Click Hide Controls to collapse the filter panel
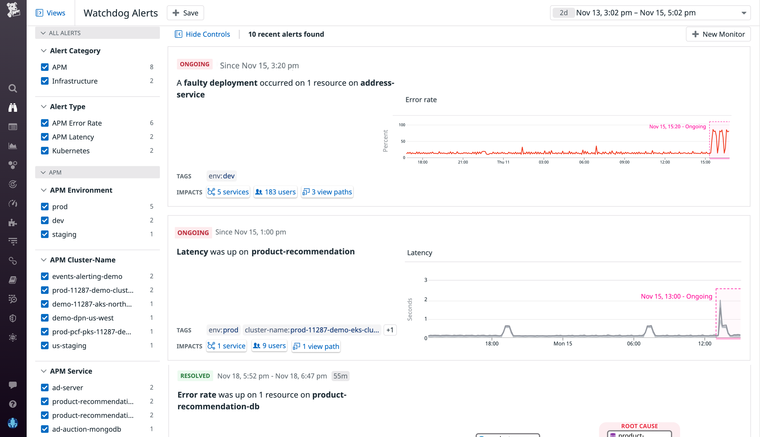 tap(202, 34)
